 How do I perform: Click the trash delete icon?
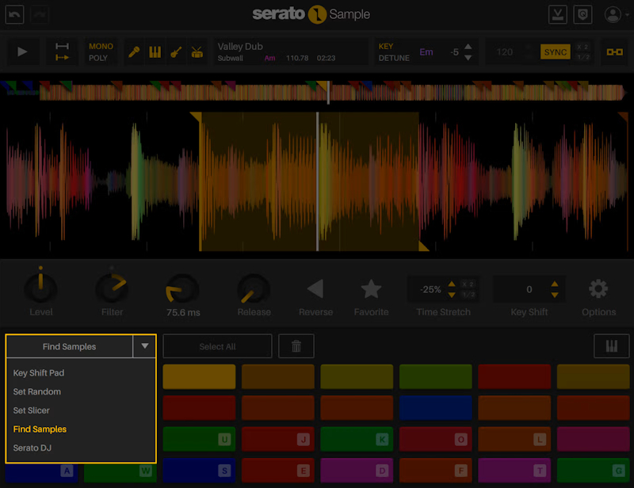coord(296,346)
